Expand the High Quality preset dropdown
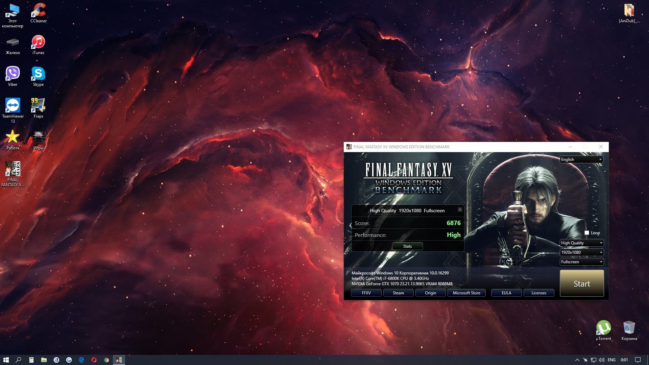 click(581, 243)
